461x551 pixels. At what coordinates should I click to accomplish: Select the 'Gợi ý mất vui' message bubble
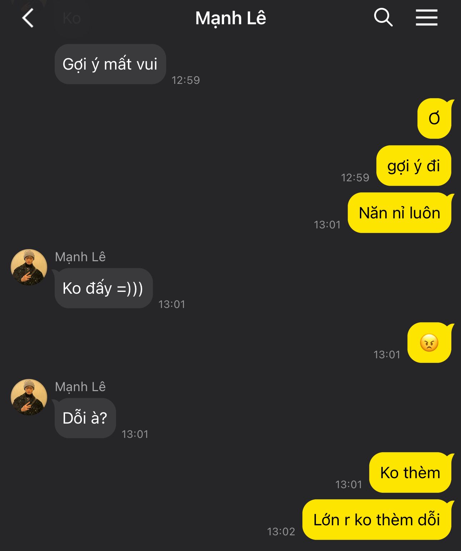pos(110,64)
